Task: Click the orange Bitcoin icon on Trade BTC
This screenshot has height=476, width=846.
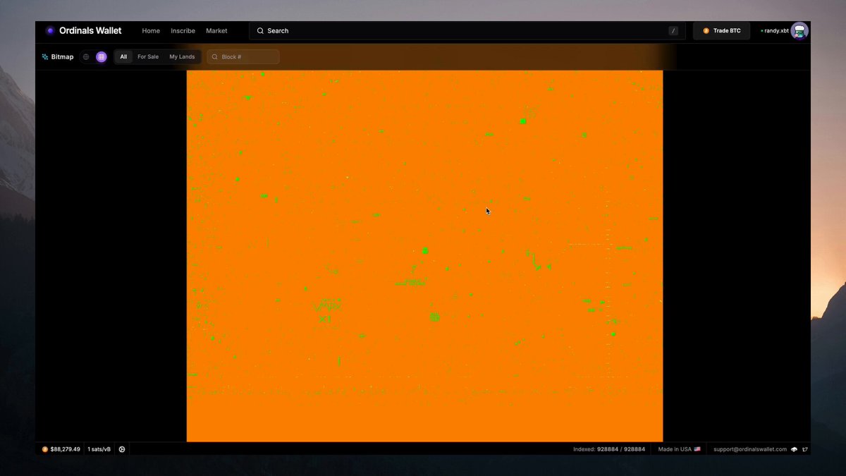Action: pos(706,31)
